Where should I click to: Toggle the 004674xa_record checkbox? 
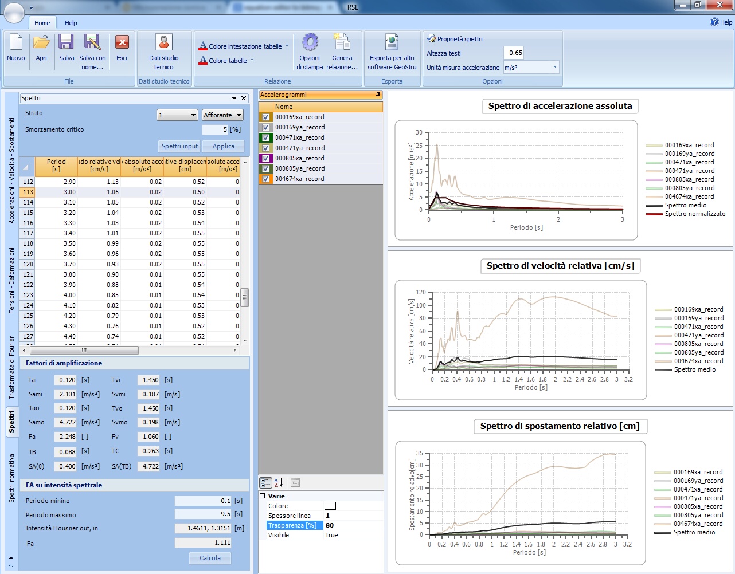click(x=265, y=179)
